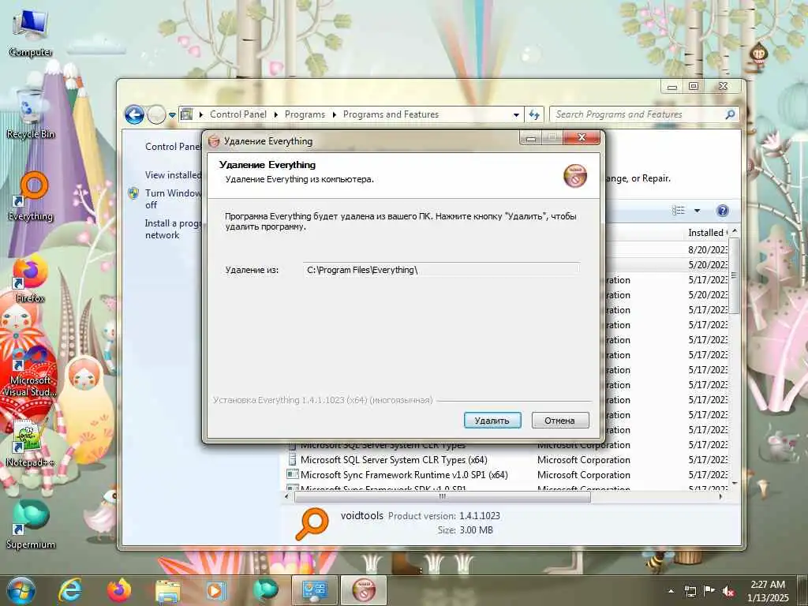Click View installed updates sidebar link

(x=173, y=174)
